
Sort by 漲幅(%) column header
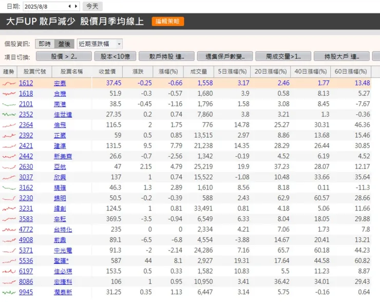tap(168, 71)
